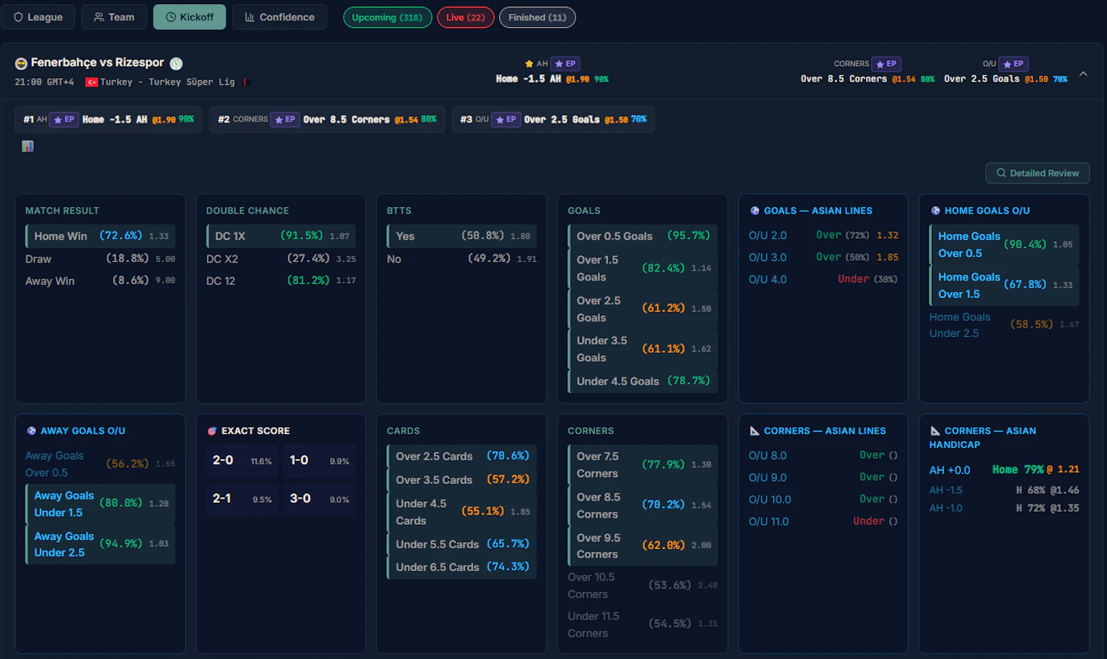Click AH -1.0 H 72% row

[1004, 508]
